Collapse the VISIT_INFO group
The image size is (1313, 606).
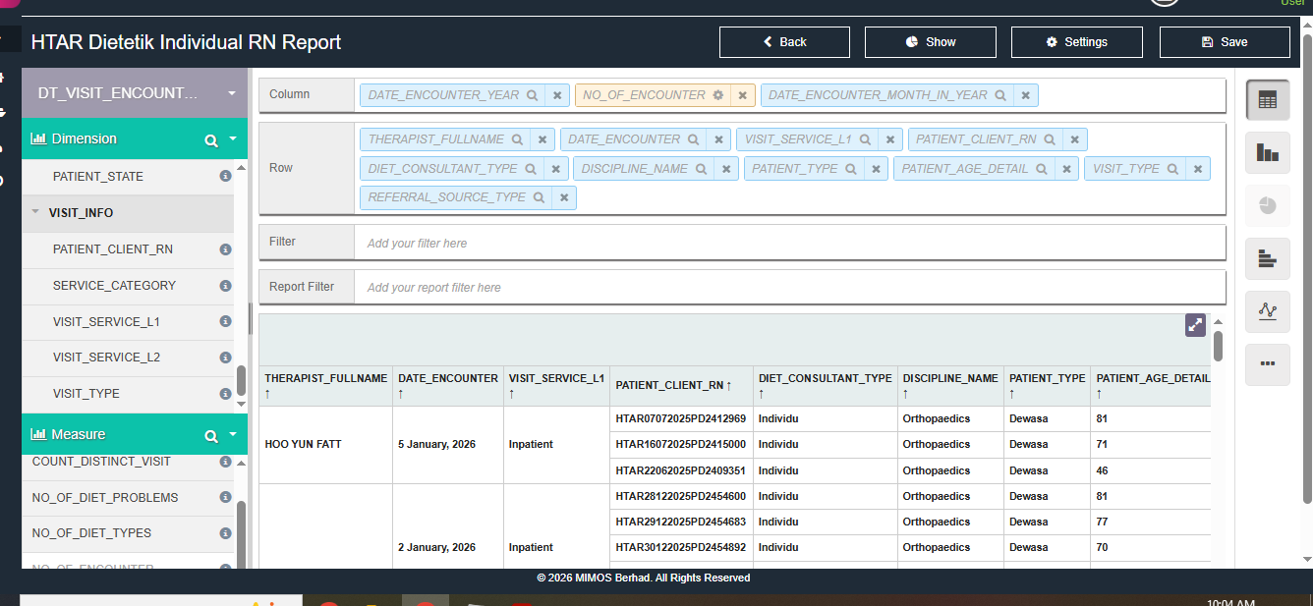coord(35,212)
